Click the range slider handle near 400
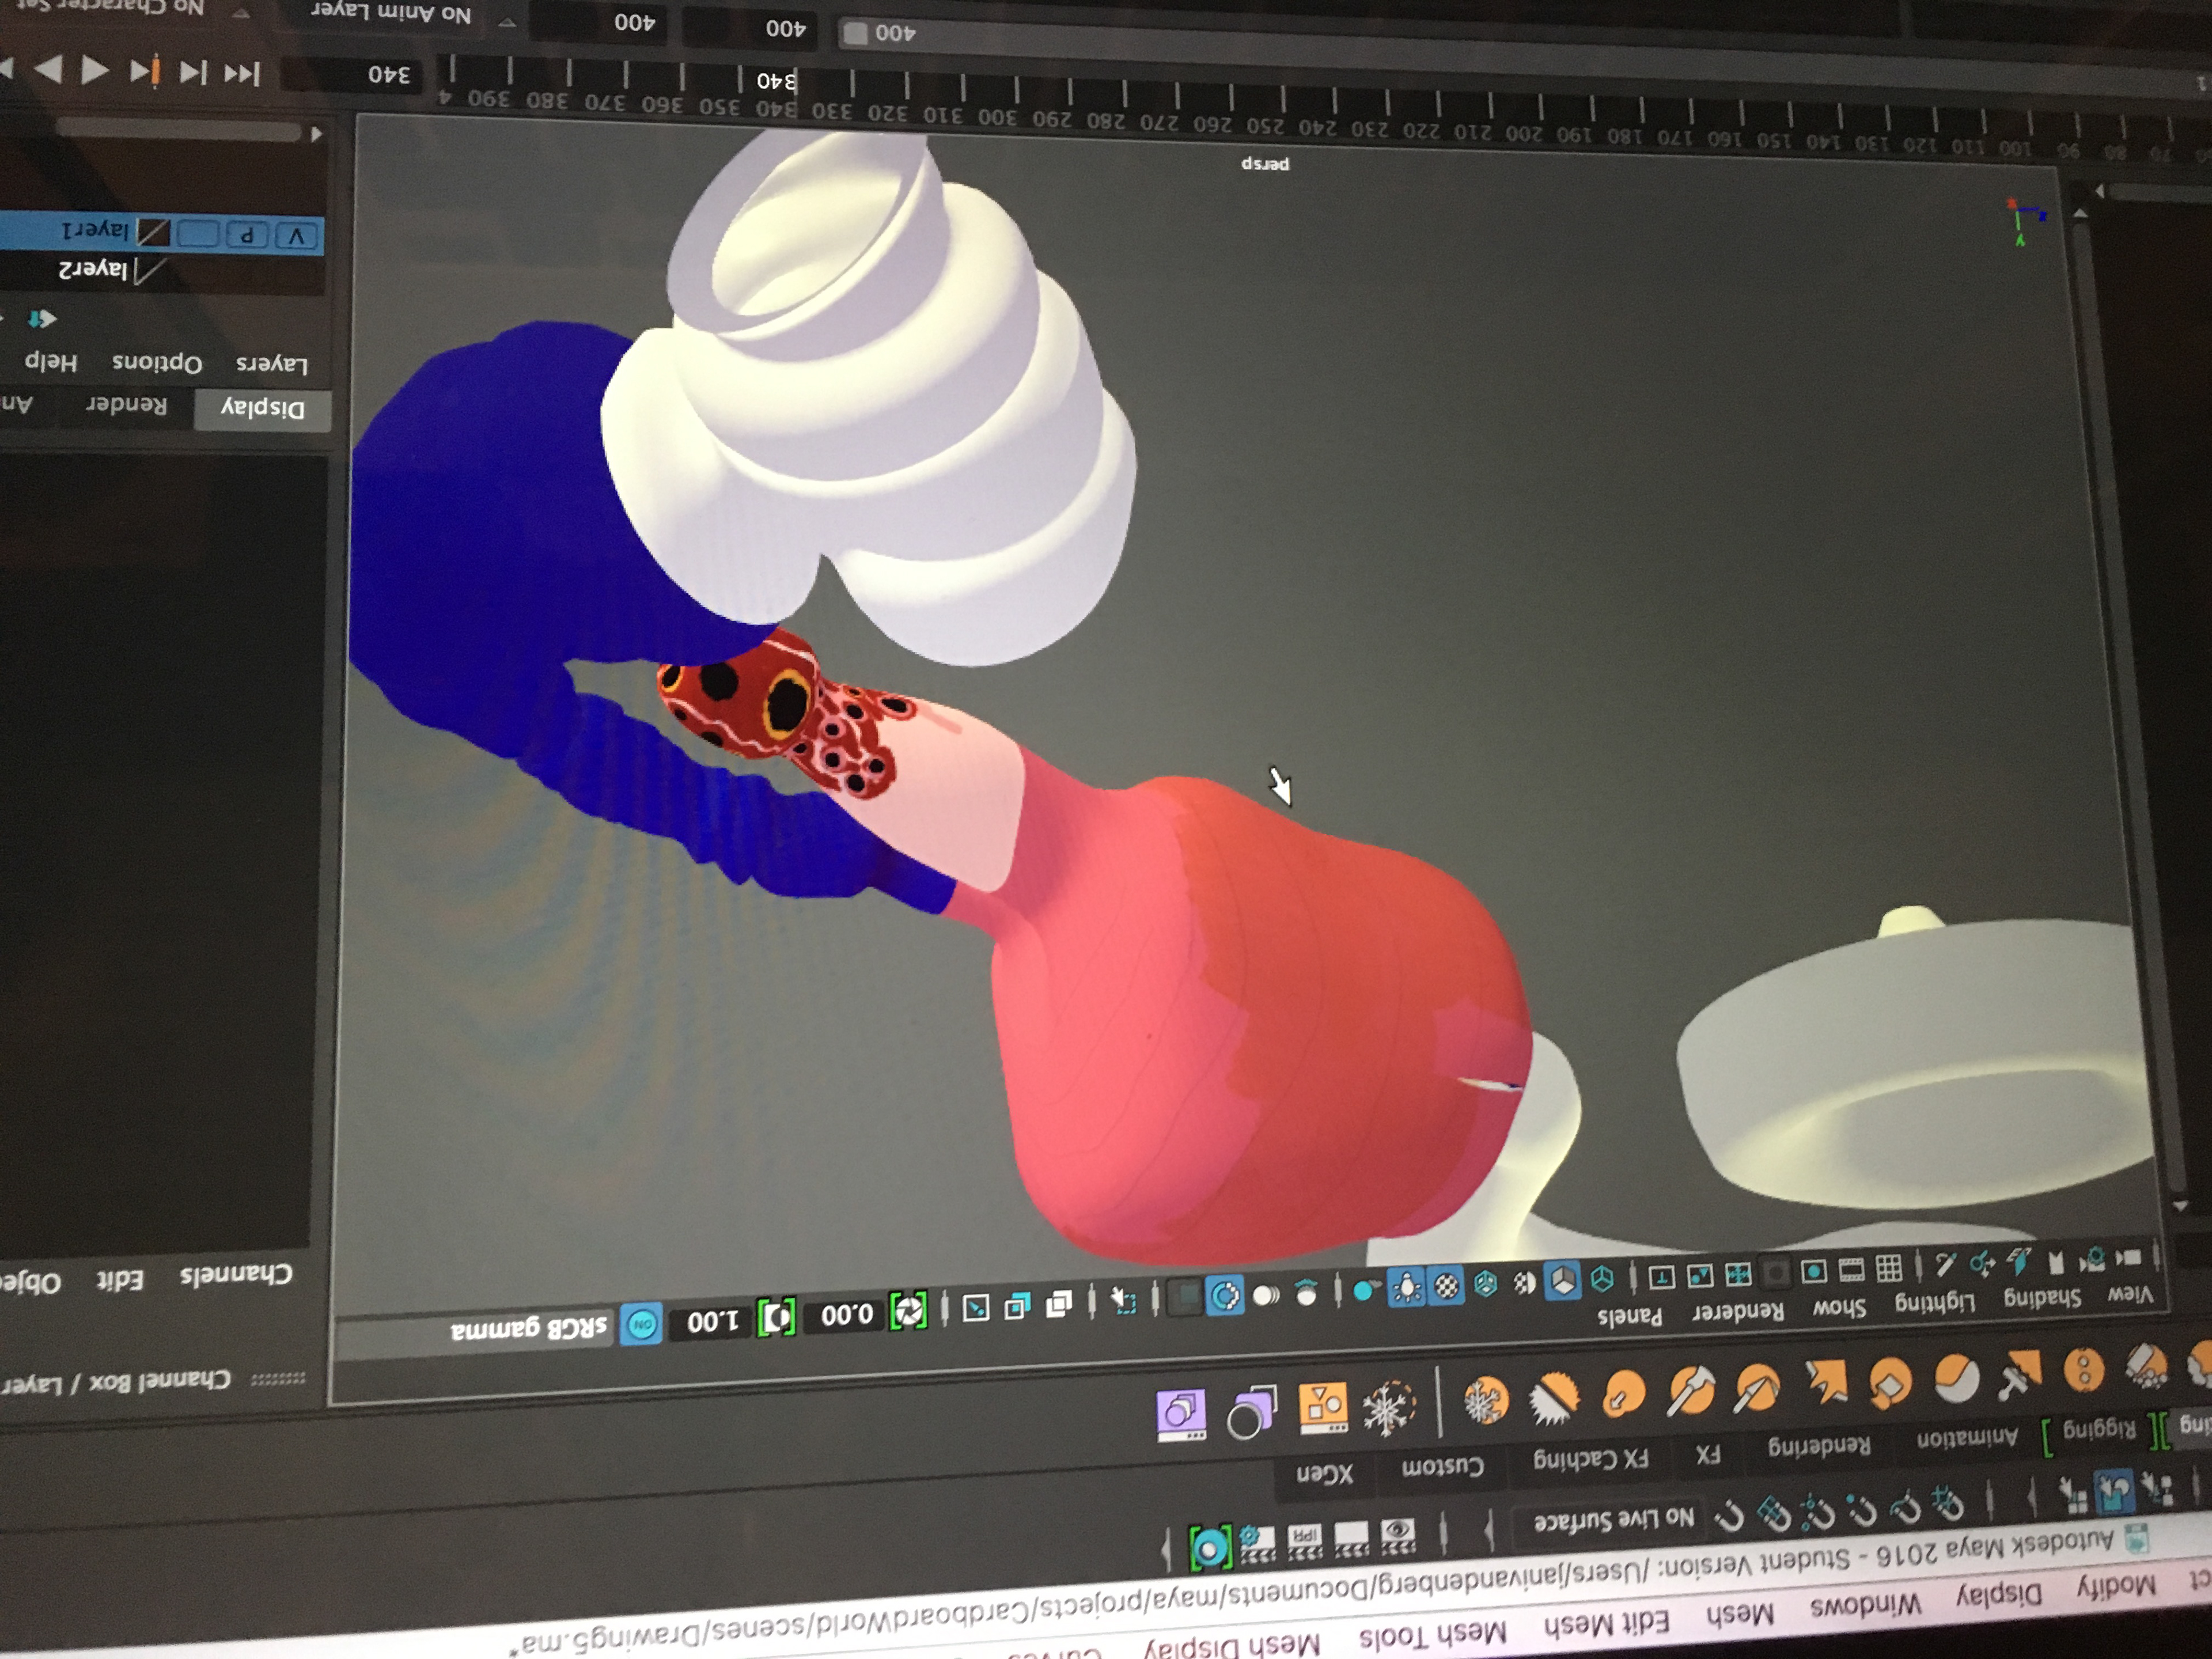Image resolution: width=2212 pixels, height=1659 pixels. (855, 33)
